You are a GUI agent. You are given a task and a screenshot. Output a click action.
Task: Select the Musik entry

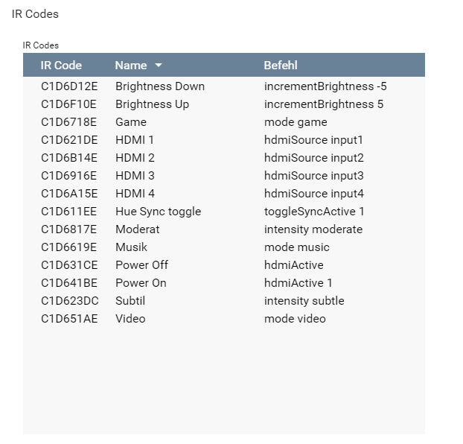pyautogui.click(x=131, y=247)
